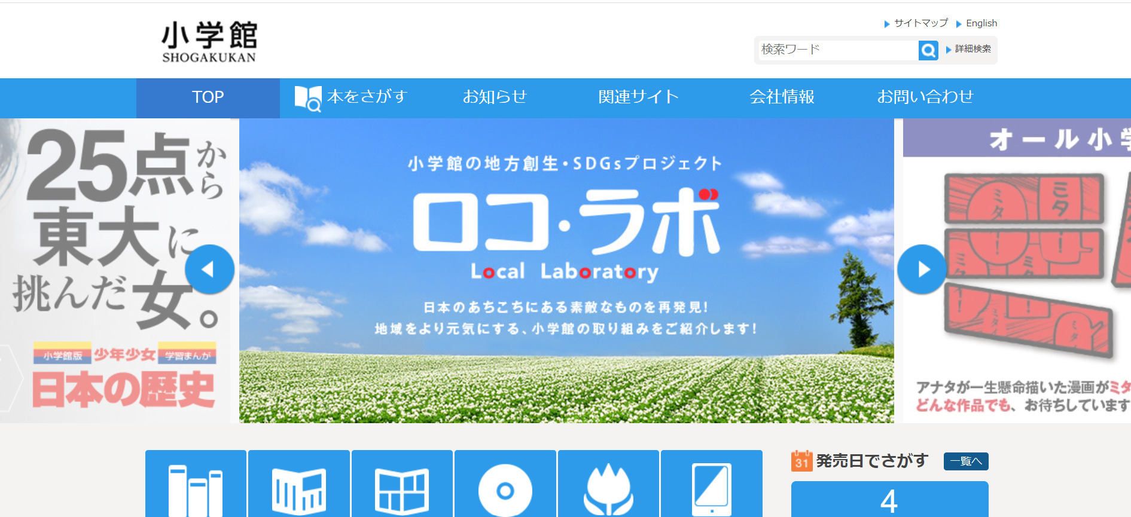This screenshot has height=517, width=1131.
Task: Open the books category tile
Action: coord(196,484)
